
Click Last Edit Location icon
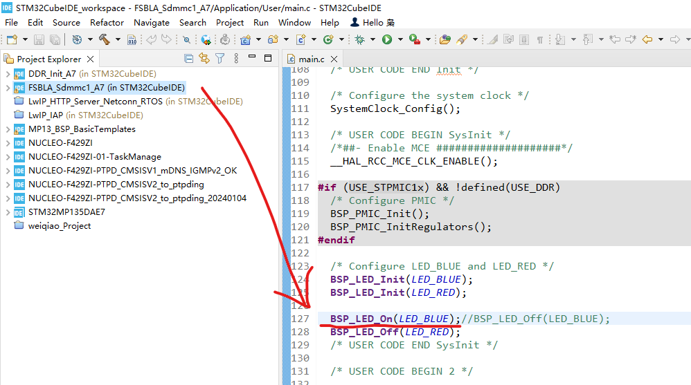point(615,39)
